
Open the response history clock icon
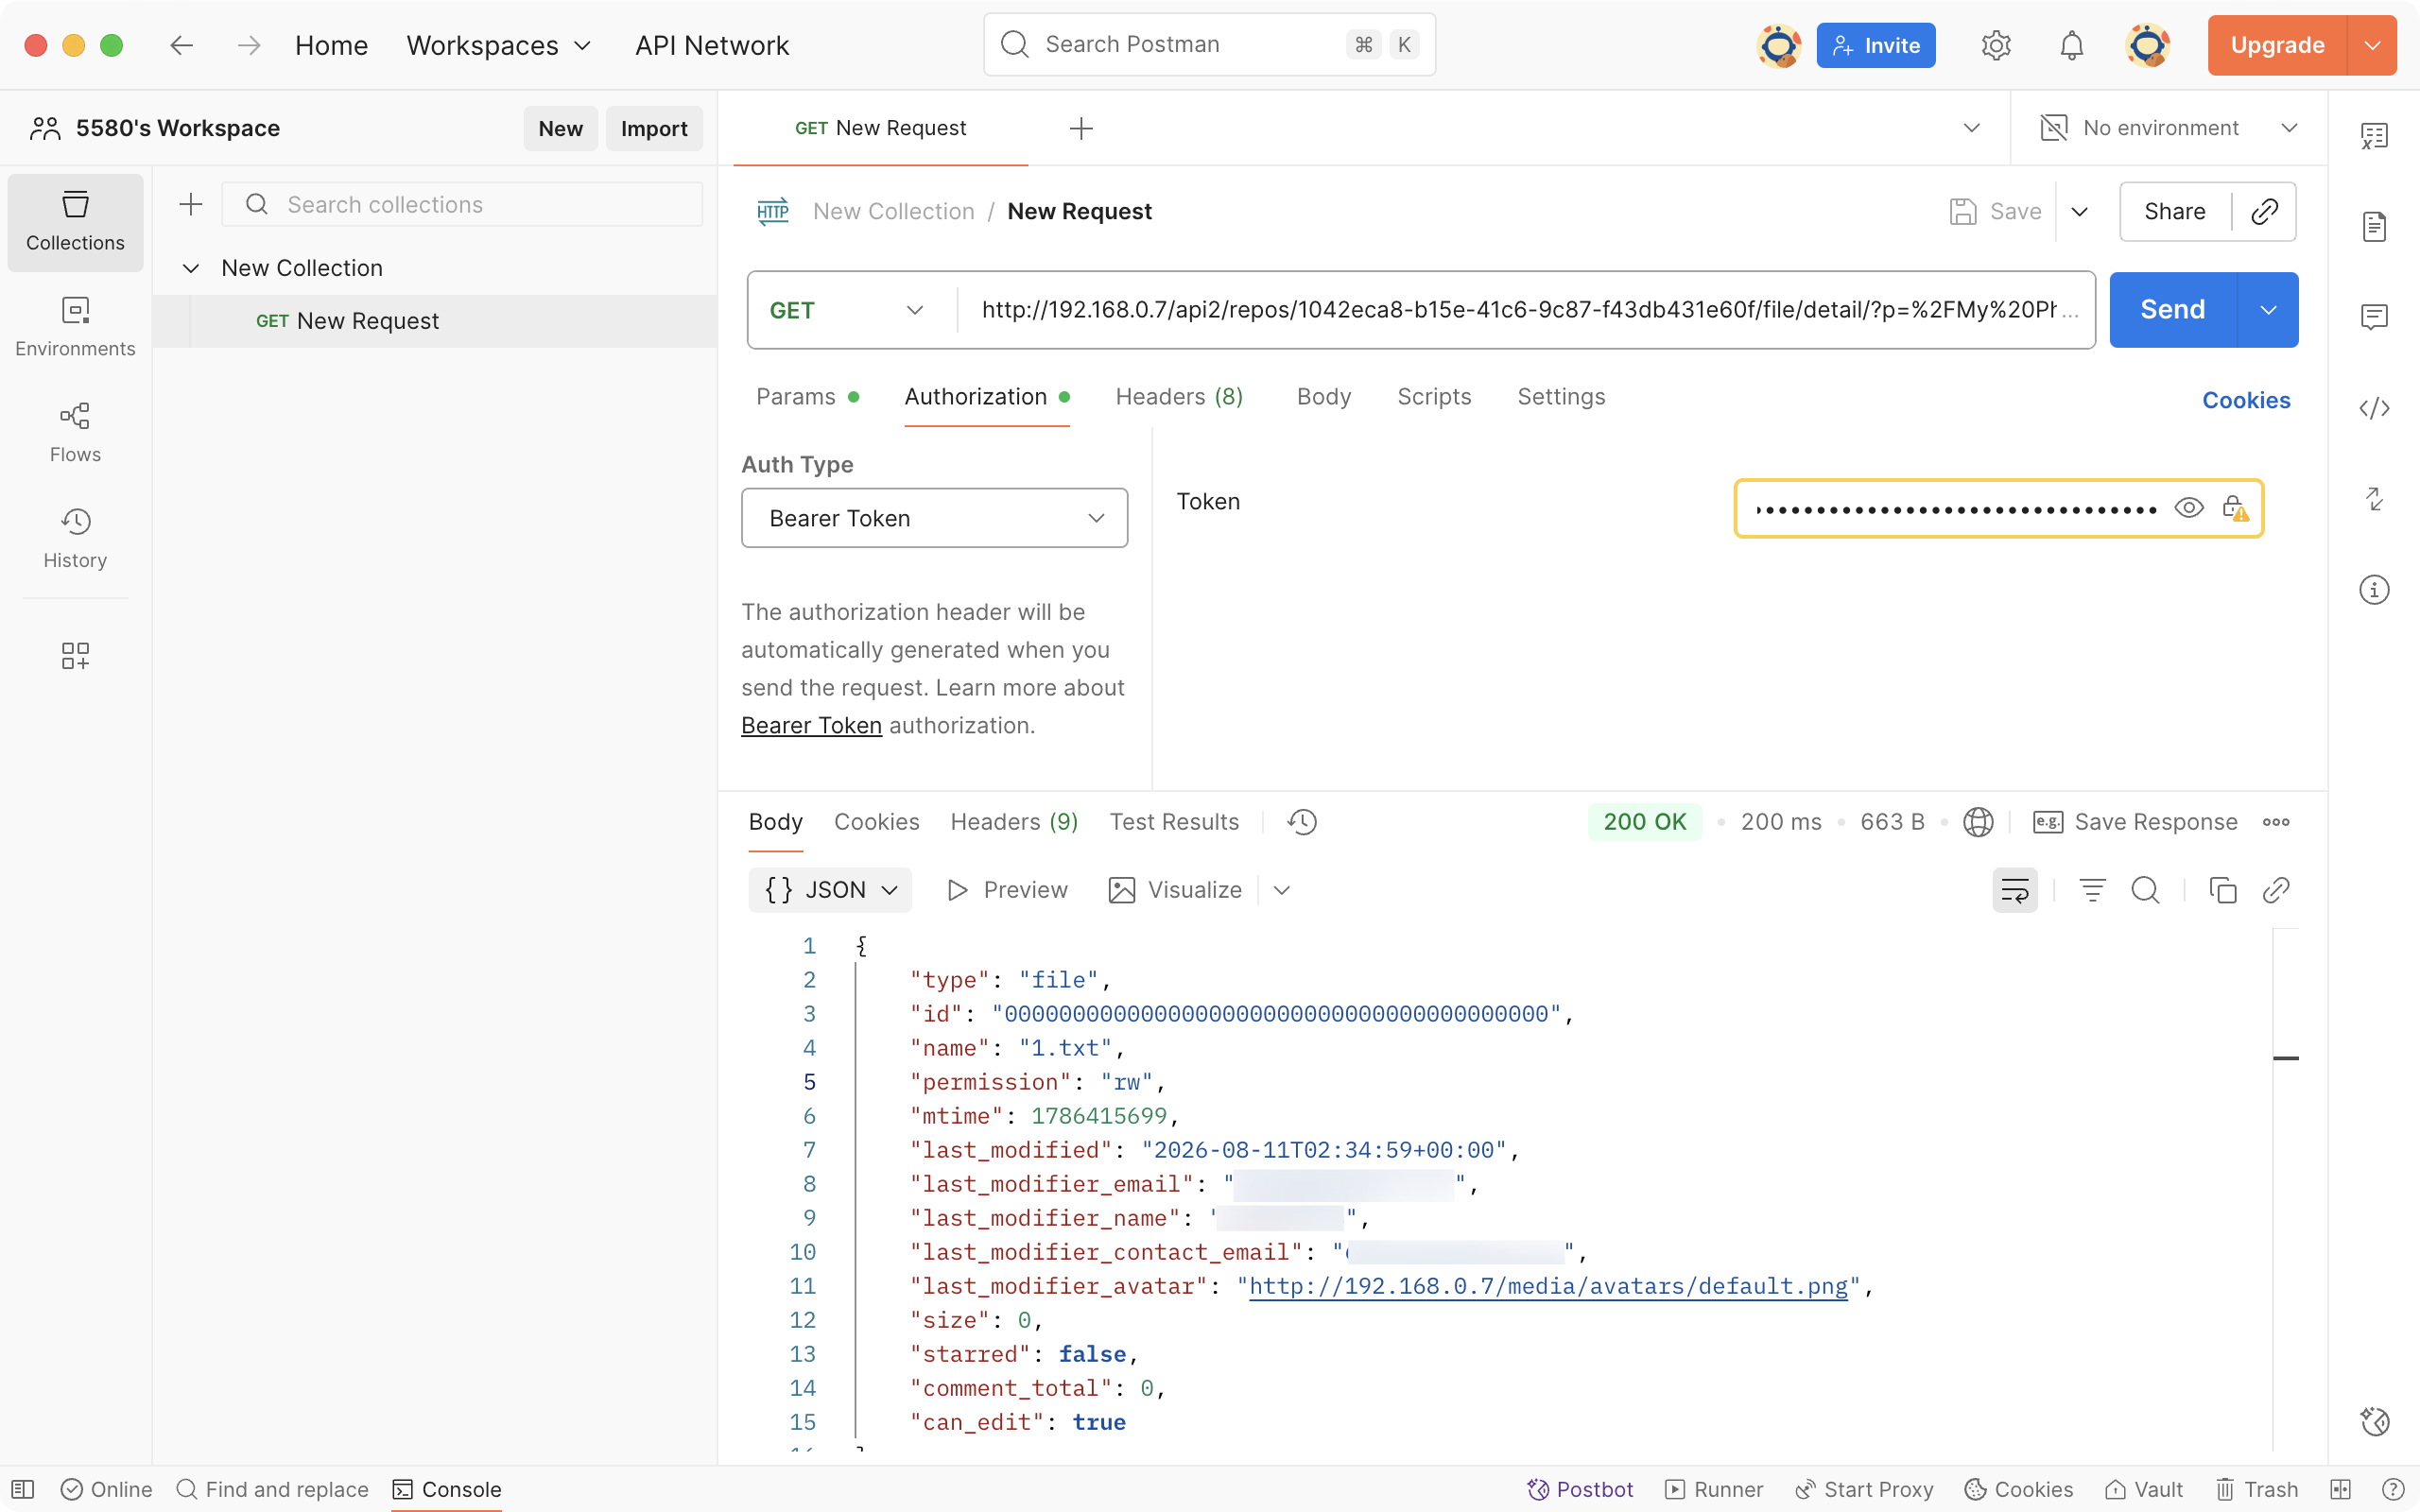tap(1302, 822)
